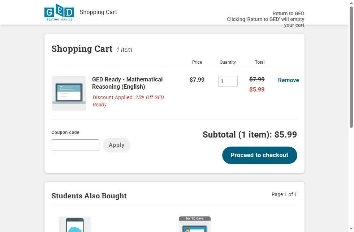Open the phone cloud product icon
The image size is (354, 232).
coord(75,224)
